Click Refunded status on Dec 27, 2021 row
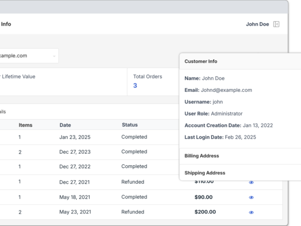The width and height of the screenshot is (301, 226). (x=133, y=182)
